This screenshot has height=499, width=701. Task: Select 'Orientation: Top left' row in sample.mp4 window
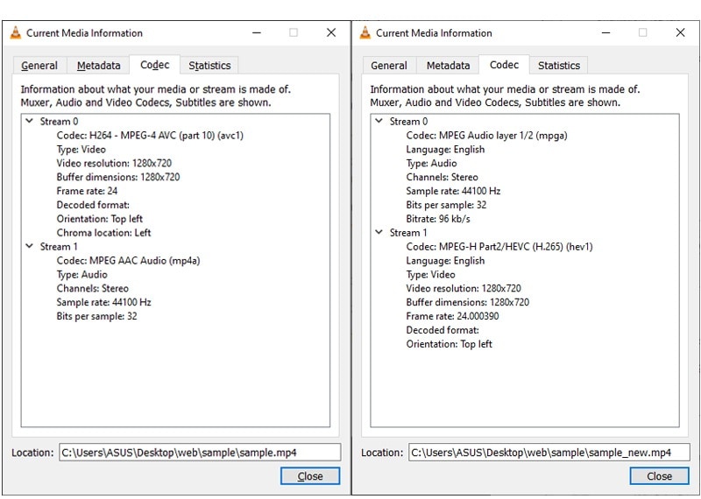99,219
